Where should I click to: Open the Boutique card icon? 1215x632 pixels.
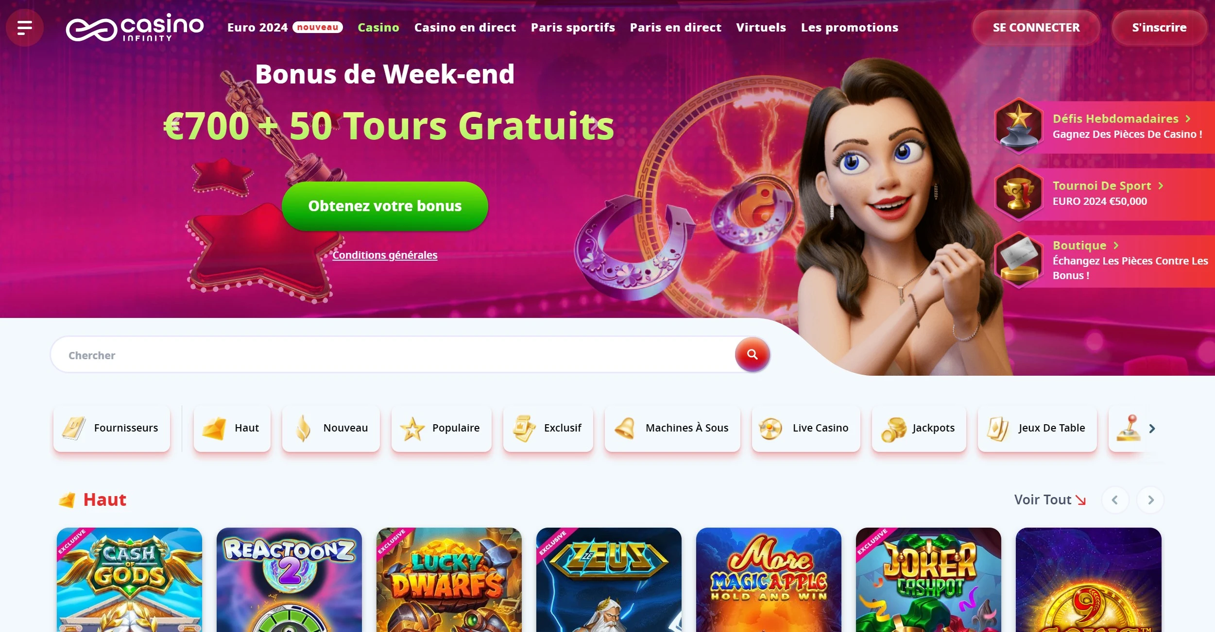click(1018, 261)
